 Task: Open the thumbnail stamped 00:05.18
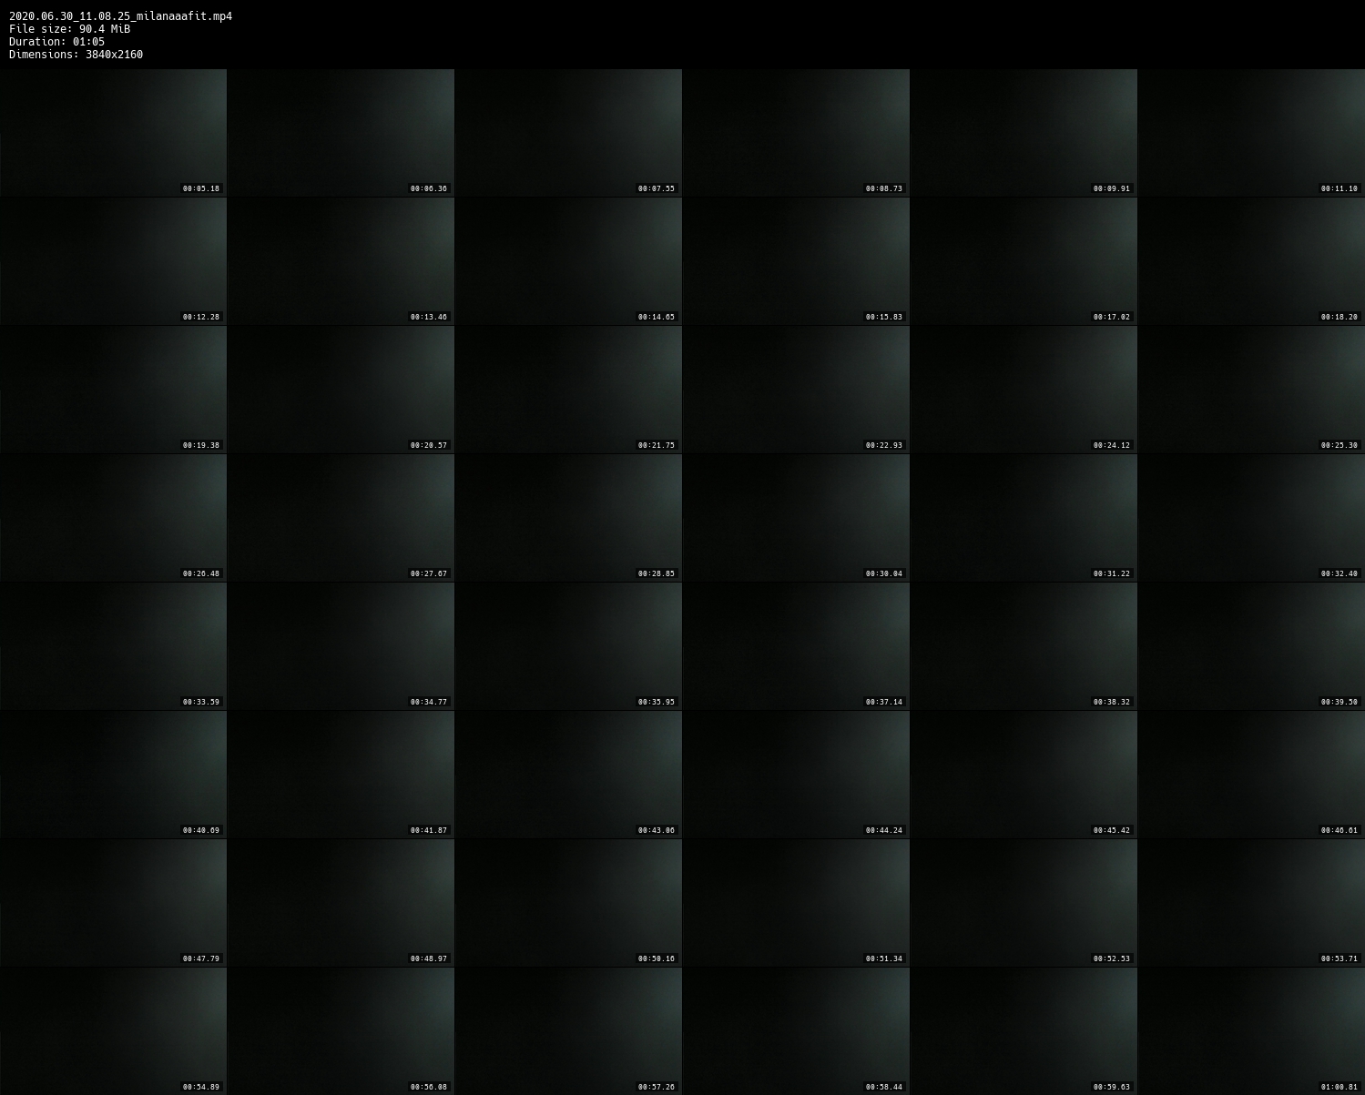[113, 133]
